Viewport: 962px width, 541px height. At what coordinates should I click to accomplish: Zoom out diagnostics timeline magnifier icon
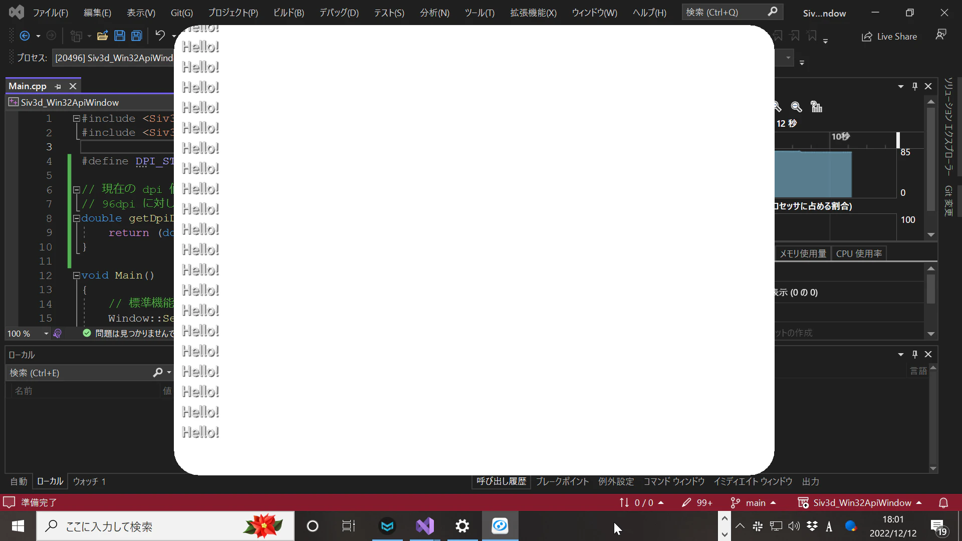796,107
